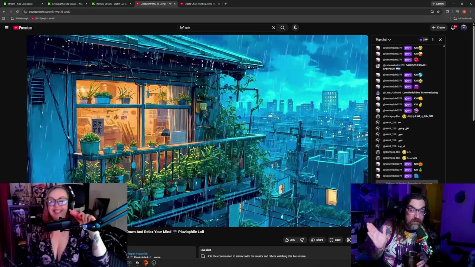The width and height of the screenshot is (475, 267).
Task: Open the Chrome profile avatar
Action: point(464,11)
